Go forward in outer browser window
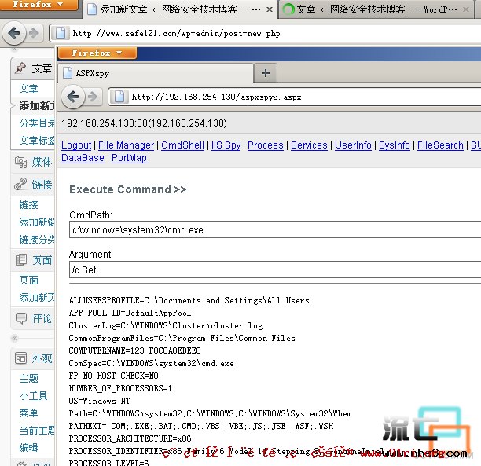Image resolution: width=481 pixels, height=466 pixels. click(34, 33)
